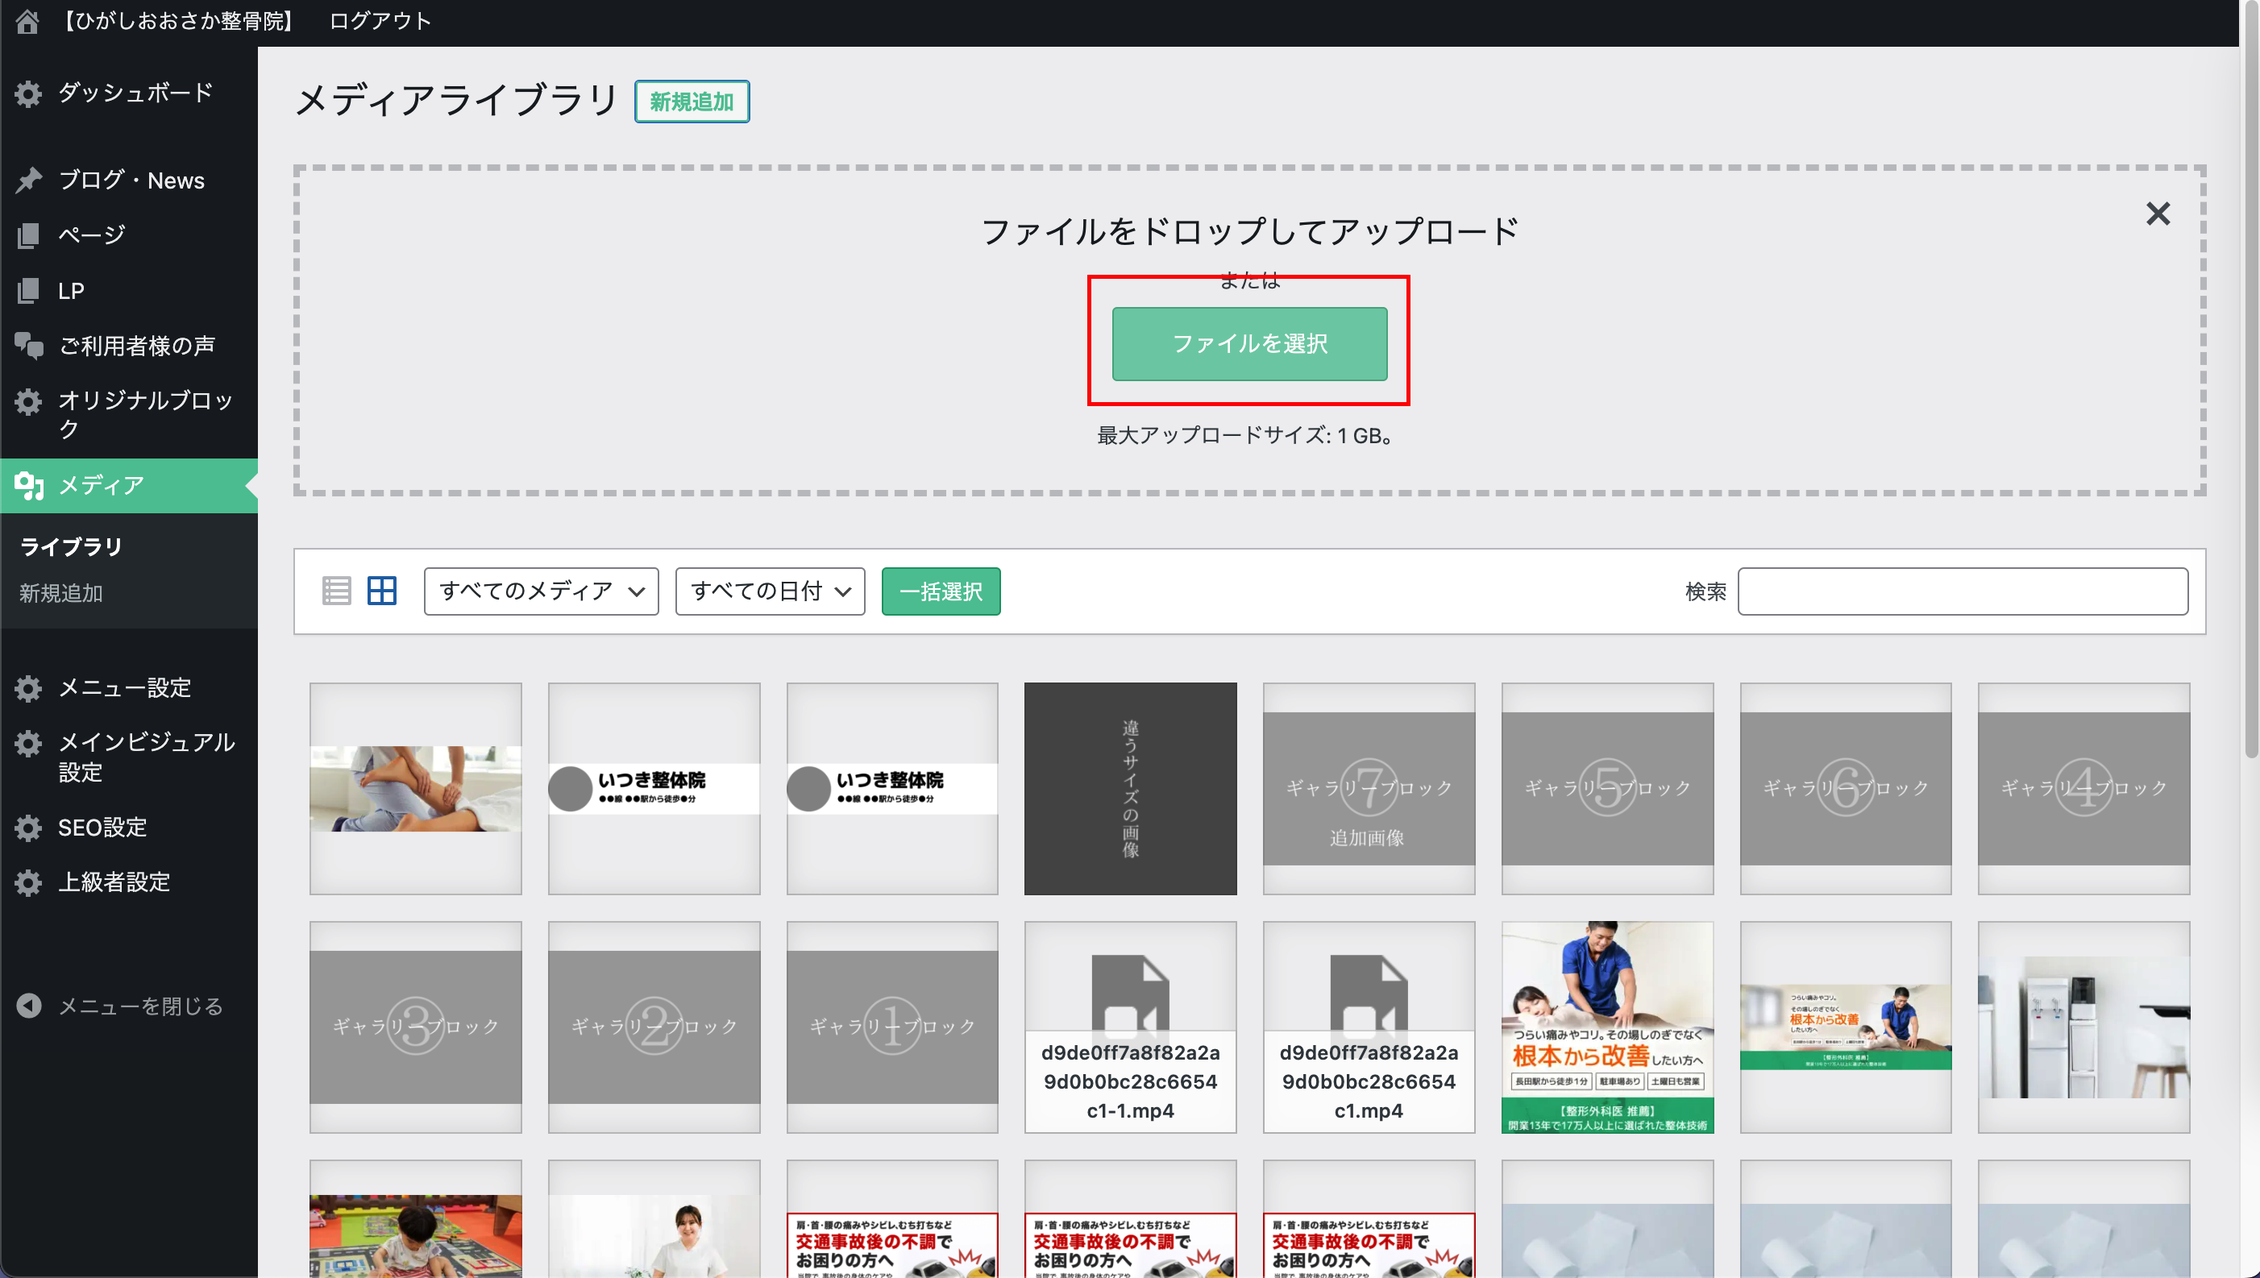The height and width of the screenshot is (1278, 2260).
Task: Select the d9de0ff7...c1-1.mp4 video thumbnail
Action: tap(1129, 1027)
